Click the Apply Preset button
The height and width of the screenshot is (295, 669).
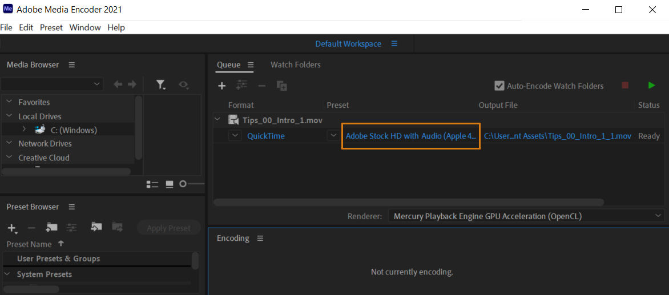coord(168,228)
